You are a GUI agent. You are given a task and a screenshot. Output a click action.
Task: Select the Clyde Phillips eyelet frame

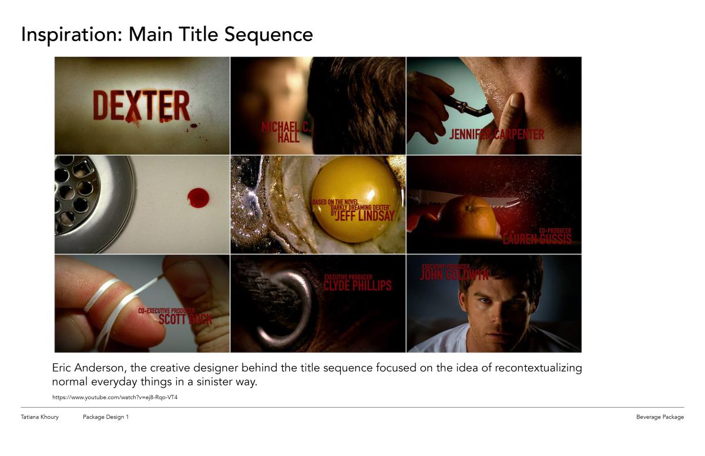(x=318, y=303)
